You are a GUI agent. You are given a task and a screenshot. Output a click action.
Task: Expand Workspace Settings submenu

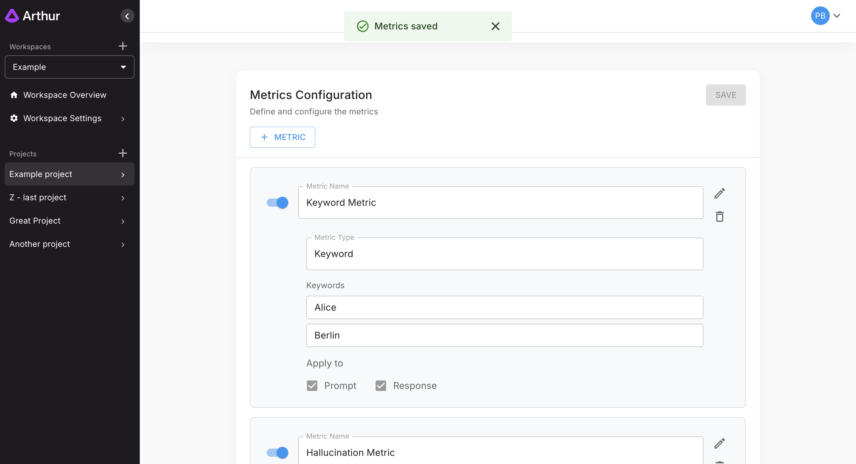(x=123, y=118)
